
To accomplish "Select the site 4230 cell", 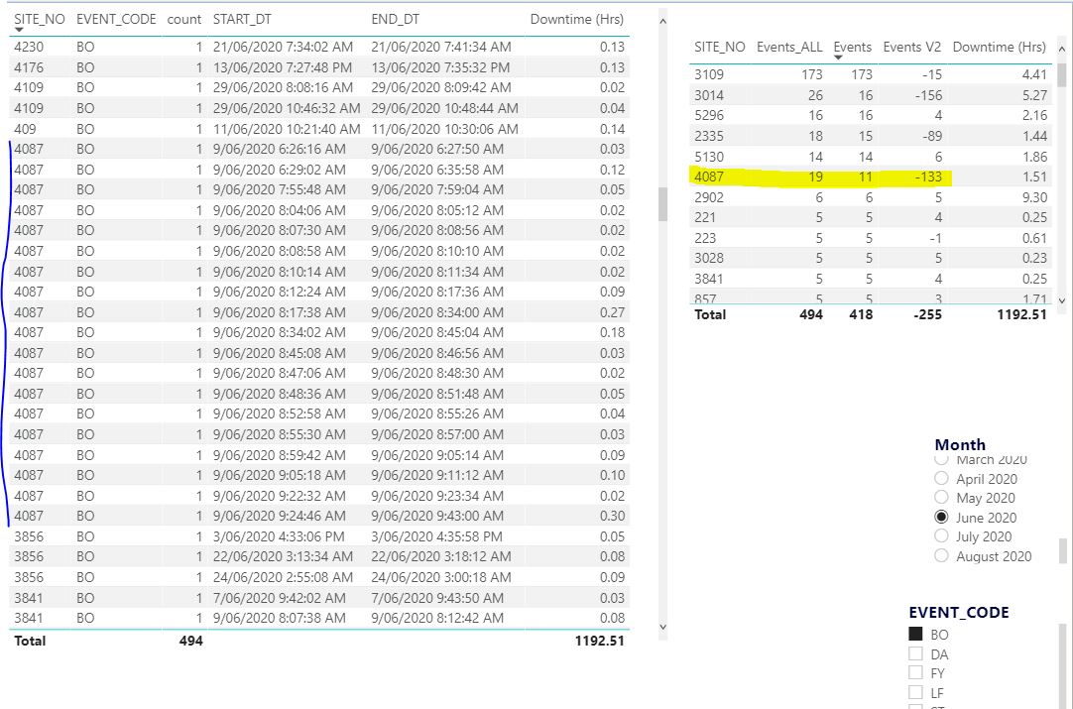I will pyautogui.click(x=29, y=47).
